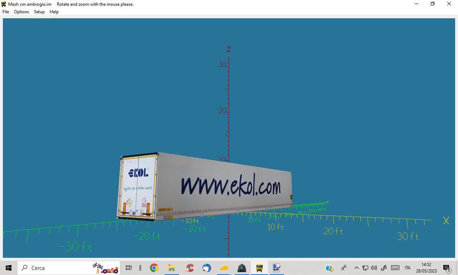Image resolution: width=458 pixels, height=275 pixels.
Task: Open the Windows Start menu
Action: [8, 268]
